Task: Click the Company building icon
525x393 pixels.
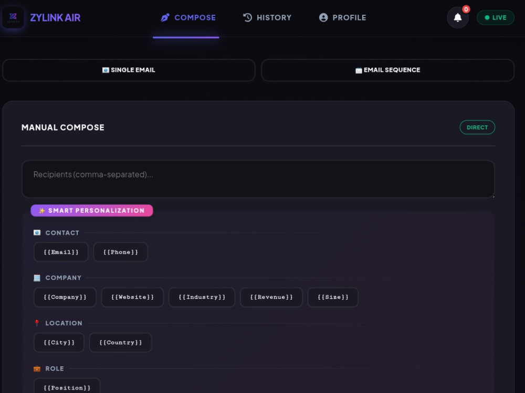Action: (x=37, y=278)
